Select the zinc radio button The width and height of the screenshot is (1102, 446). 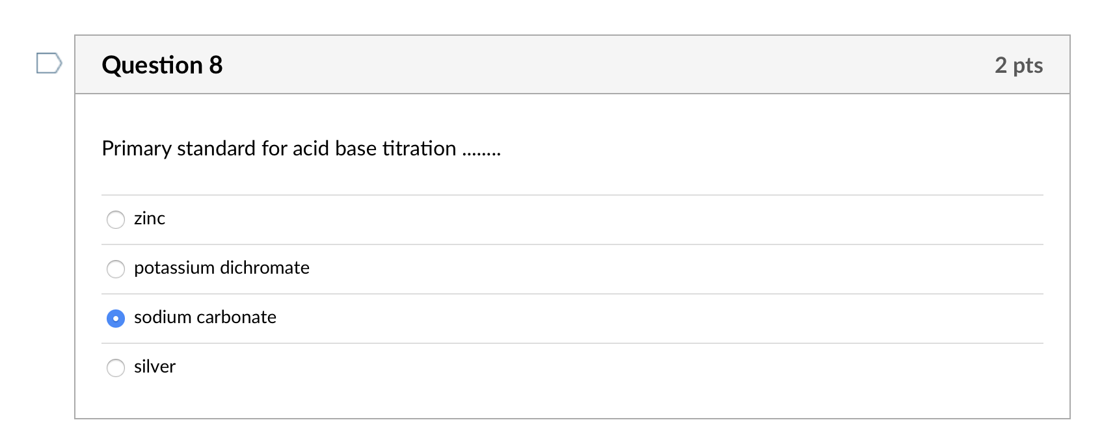pyautogui.click(x=116, y=220)
